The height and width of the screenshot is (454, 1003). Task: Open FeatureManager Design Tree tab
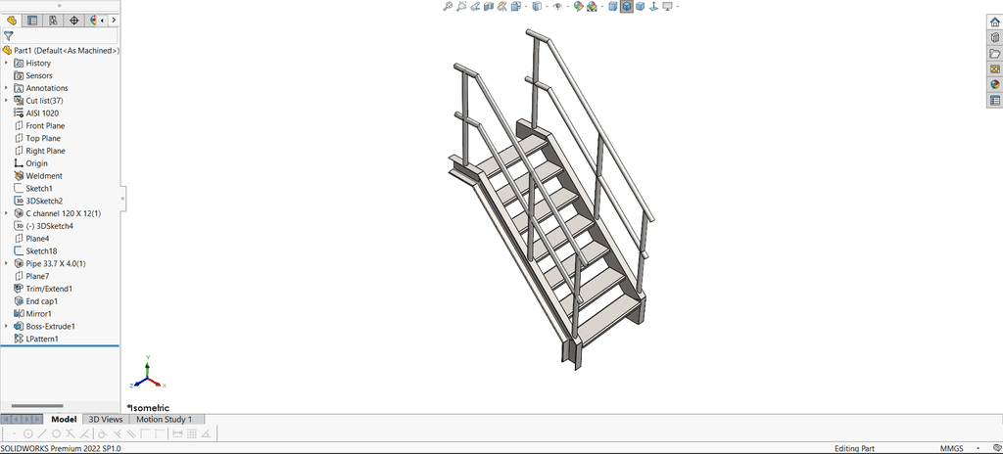[x=12, y=21]
